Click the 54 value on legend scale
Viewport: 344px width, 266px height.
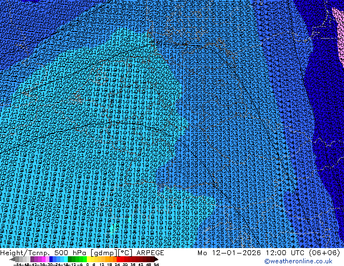coord(157,264)
